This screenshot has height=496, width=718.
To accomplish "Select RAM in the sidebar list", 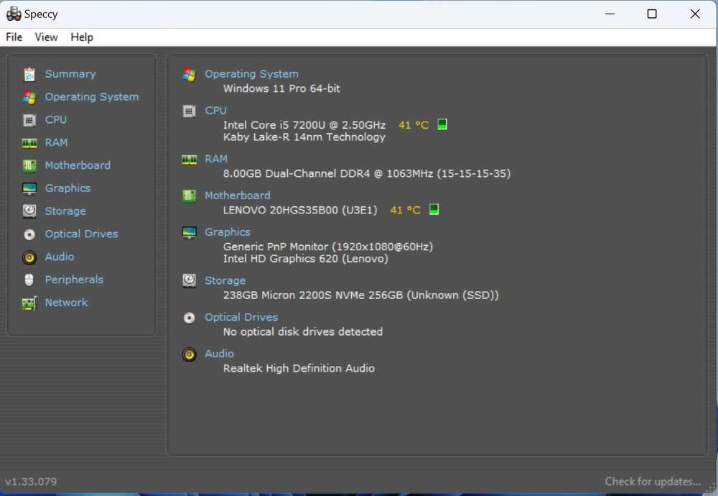I will click(x=56, y=142).
